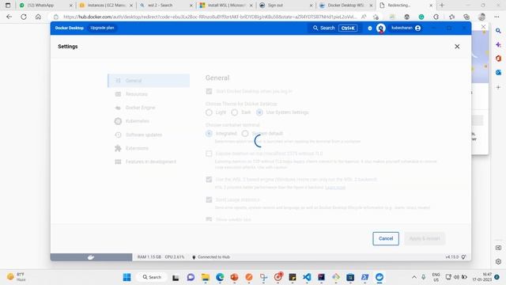Screen dimensions: 506x285
Task: Toggle Send usage statistics checkbox
Action: pos(209,199)
